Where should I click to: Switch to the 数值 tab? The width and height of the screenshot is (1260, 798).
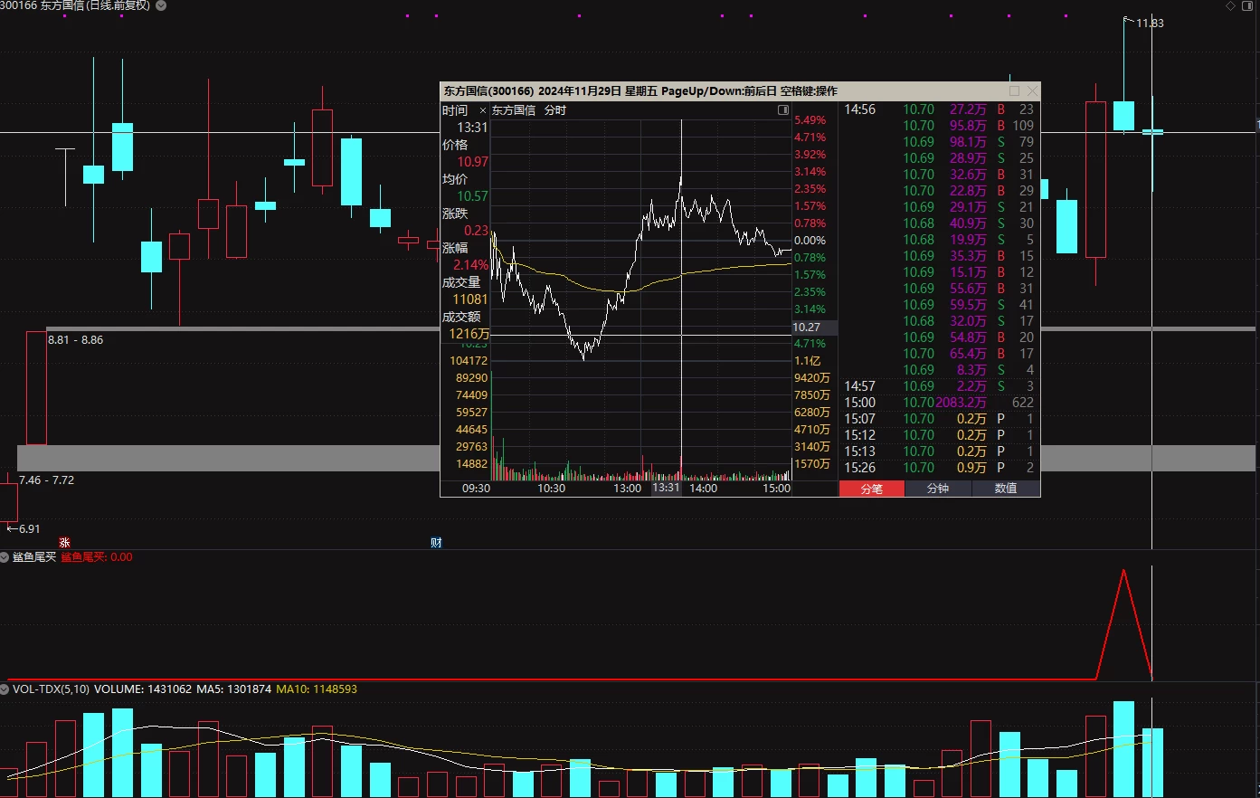1006,489
